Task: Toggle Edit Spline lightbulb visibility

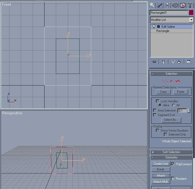Action: (x=154, y=27)
